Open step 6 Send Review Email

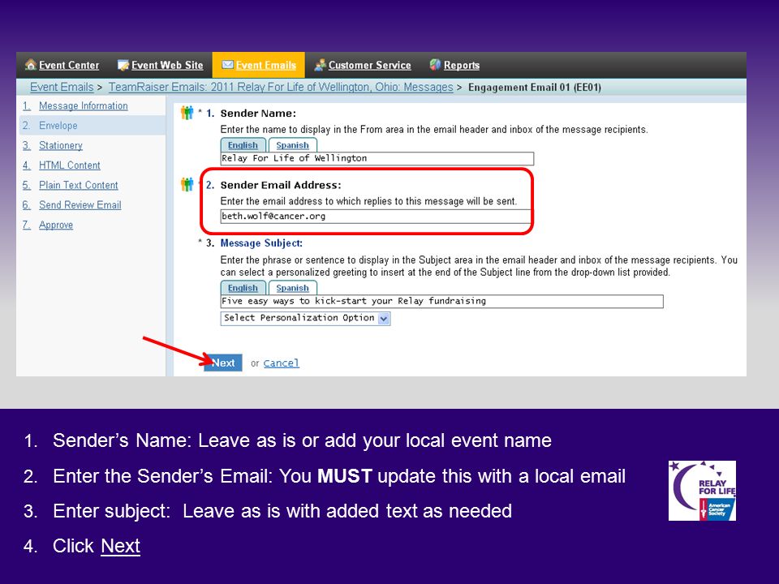80,205
